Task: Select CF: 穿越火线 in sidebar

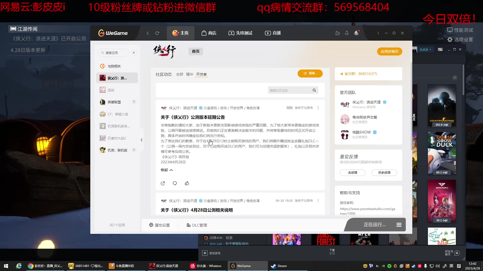Action: [117, 114]
